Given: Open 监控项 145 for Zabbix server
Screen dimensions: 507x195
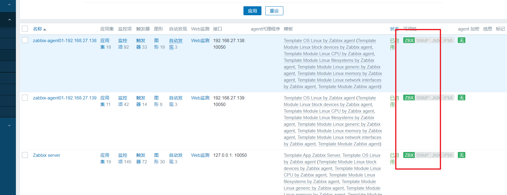Looking at the screenshot, I should point(125,158).
